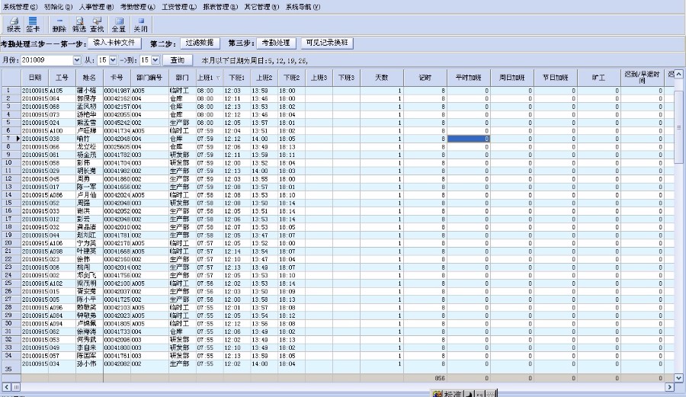This screenshot has height=397, width=686.
Task: Click the vertical scrollbar up arrow
Action: 678,74
